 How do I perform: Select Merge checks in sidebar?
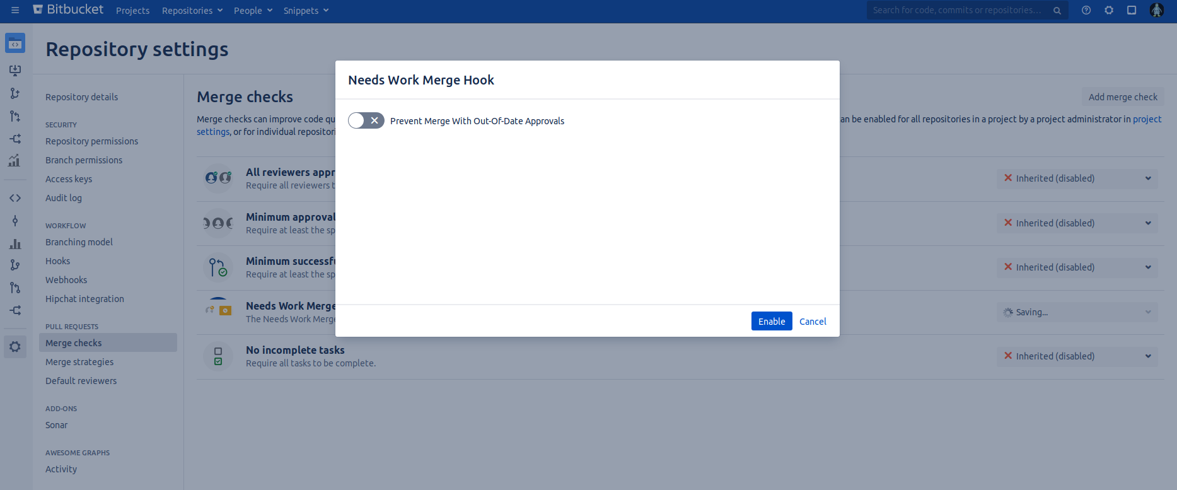pos(108,343)
